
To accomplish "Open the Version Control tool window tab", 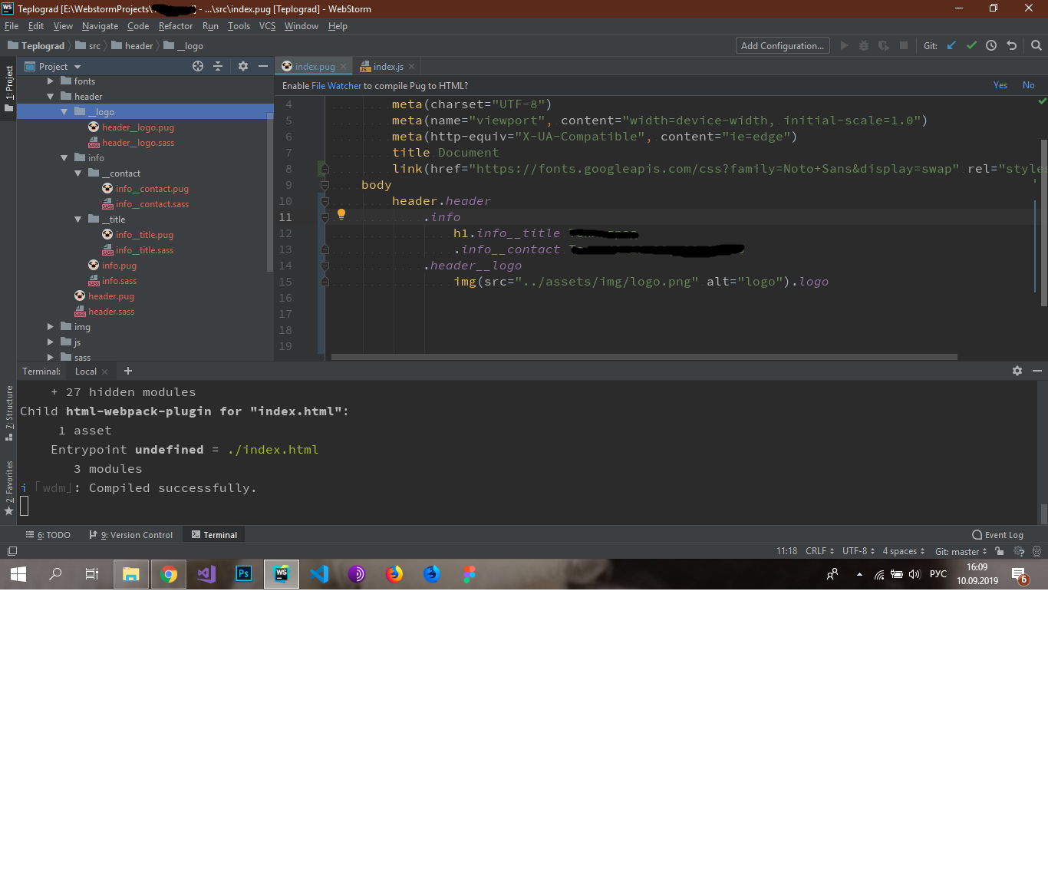I will coord(131,534).
